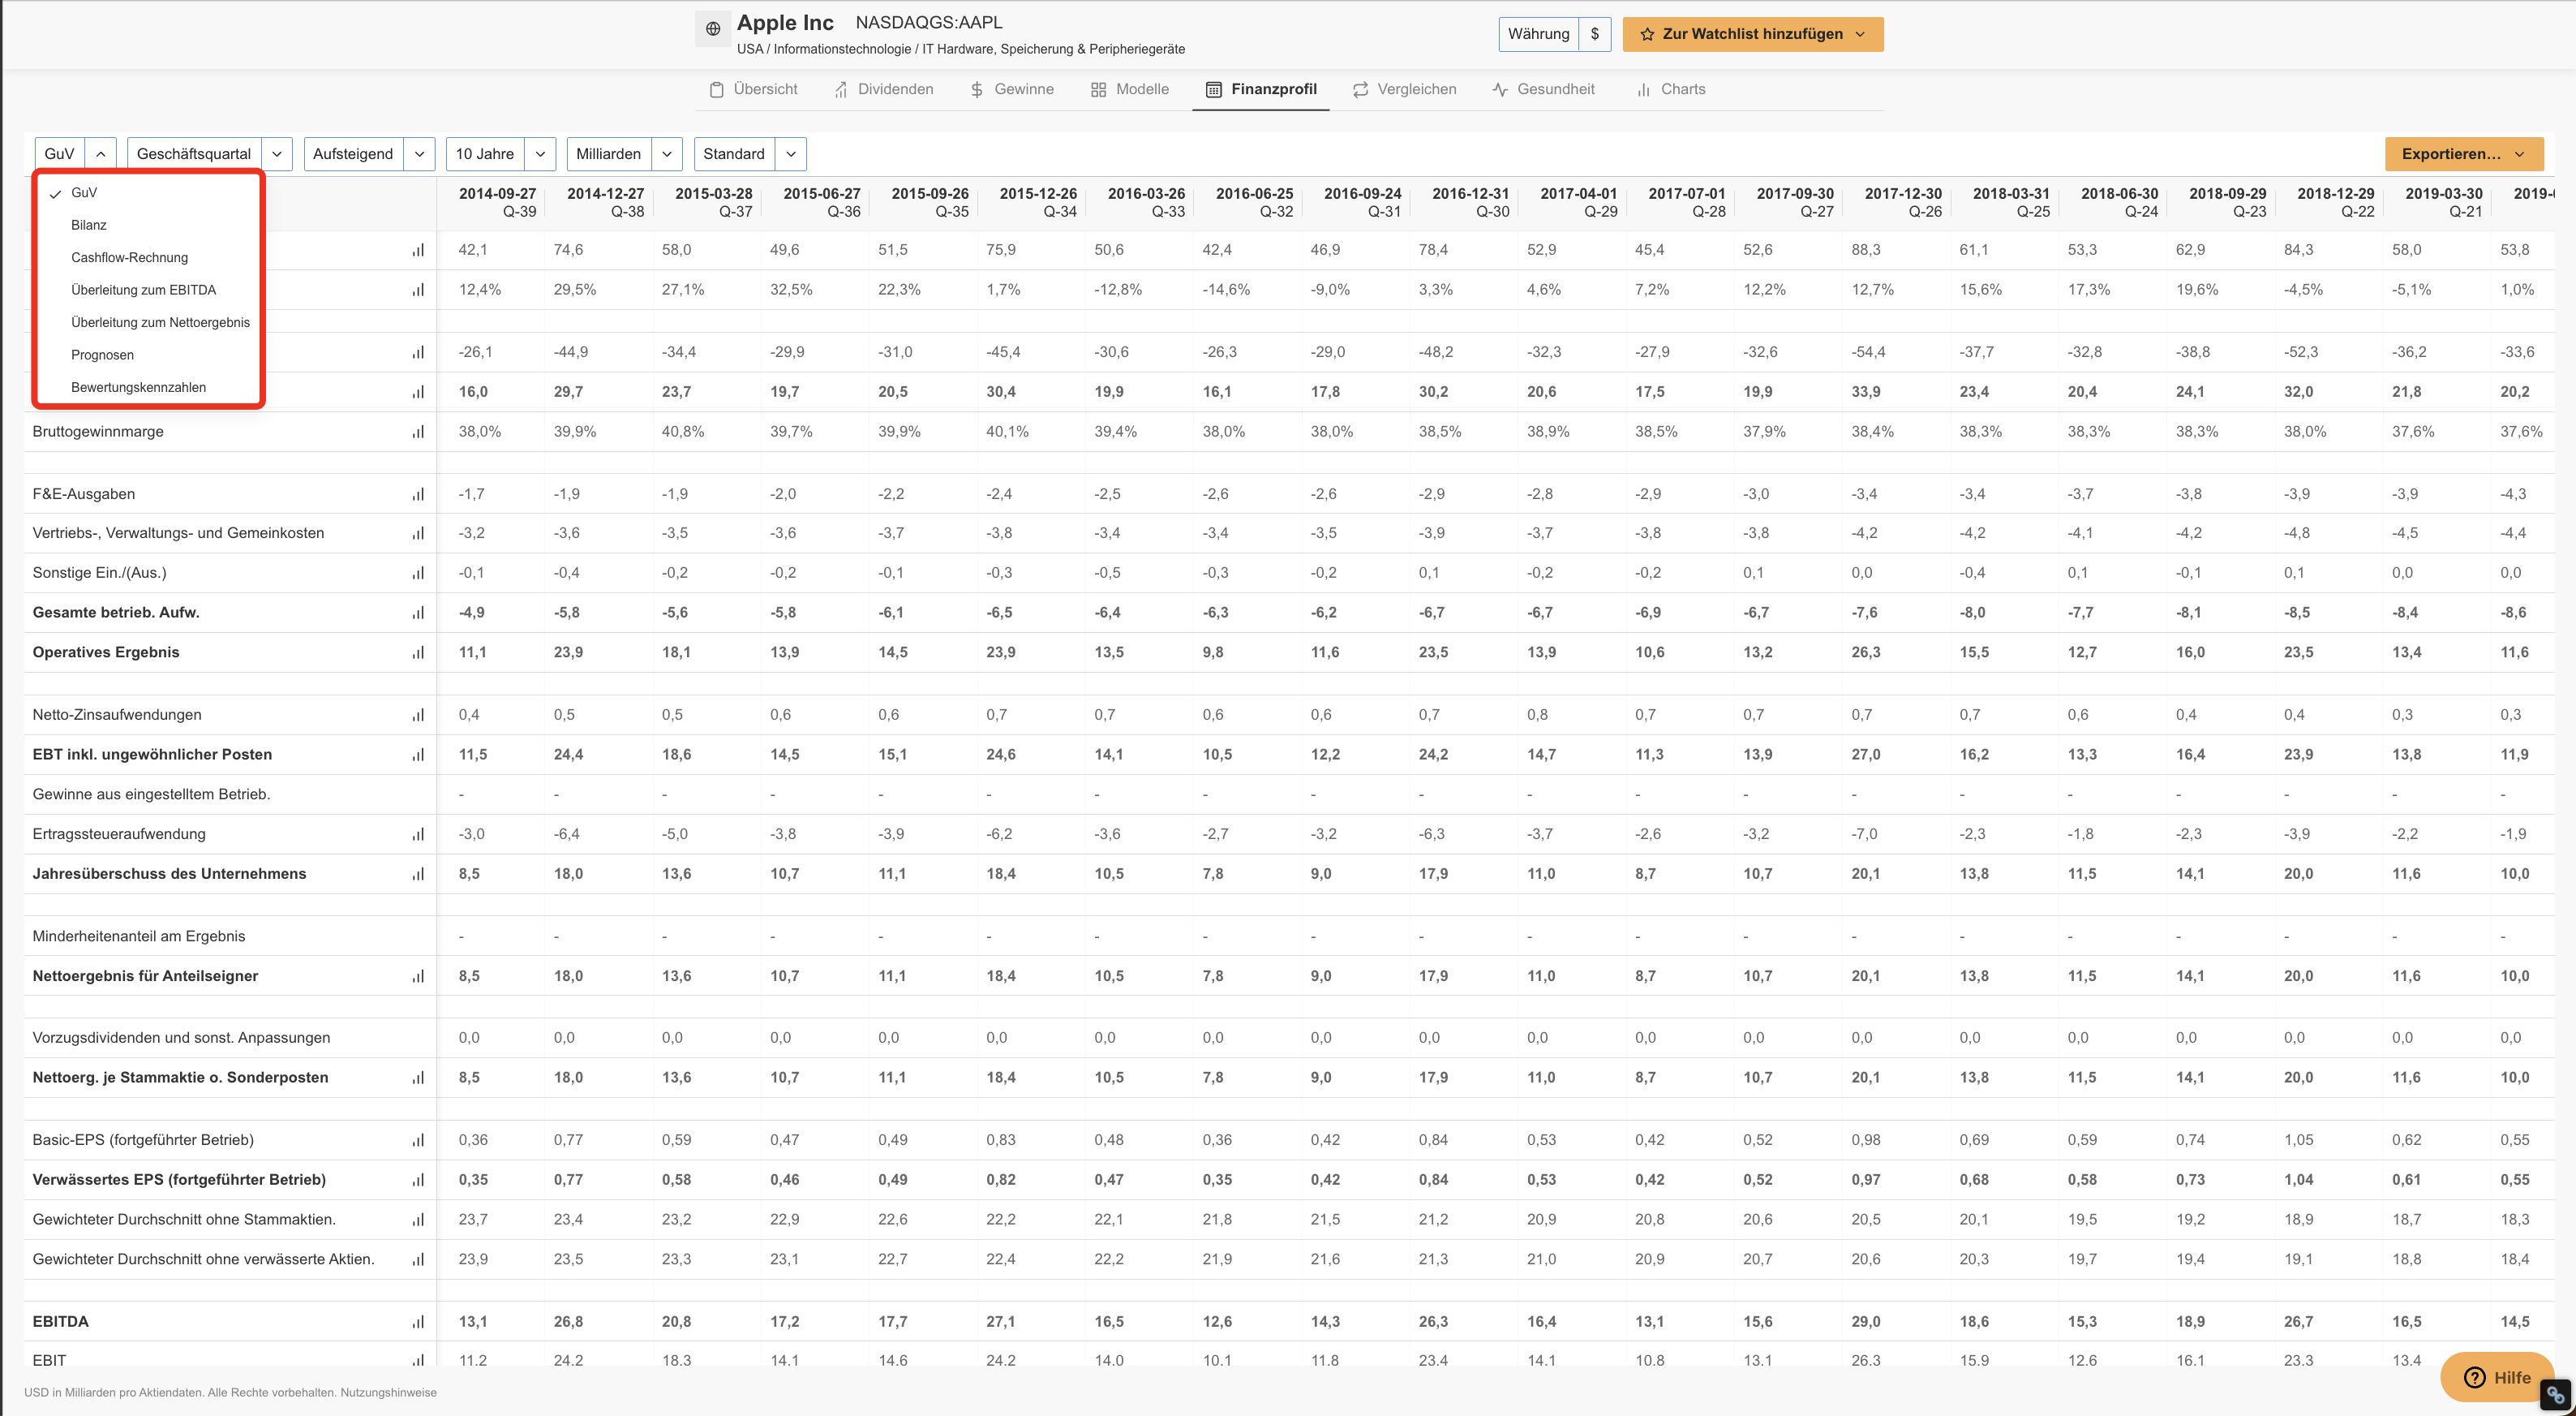
Task: Open the Gesundheit tab
Action: click(x=1543, y=89)
